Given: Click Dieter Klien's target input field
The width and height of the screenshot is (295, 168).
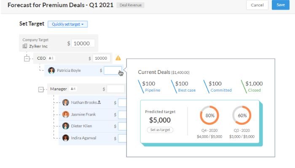Looking at the screenshot, I should click(x=122, y=126).
